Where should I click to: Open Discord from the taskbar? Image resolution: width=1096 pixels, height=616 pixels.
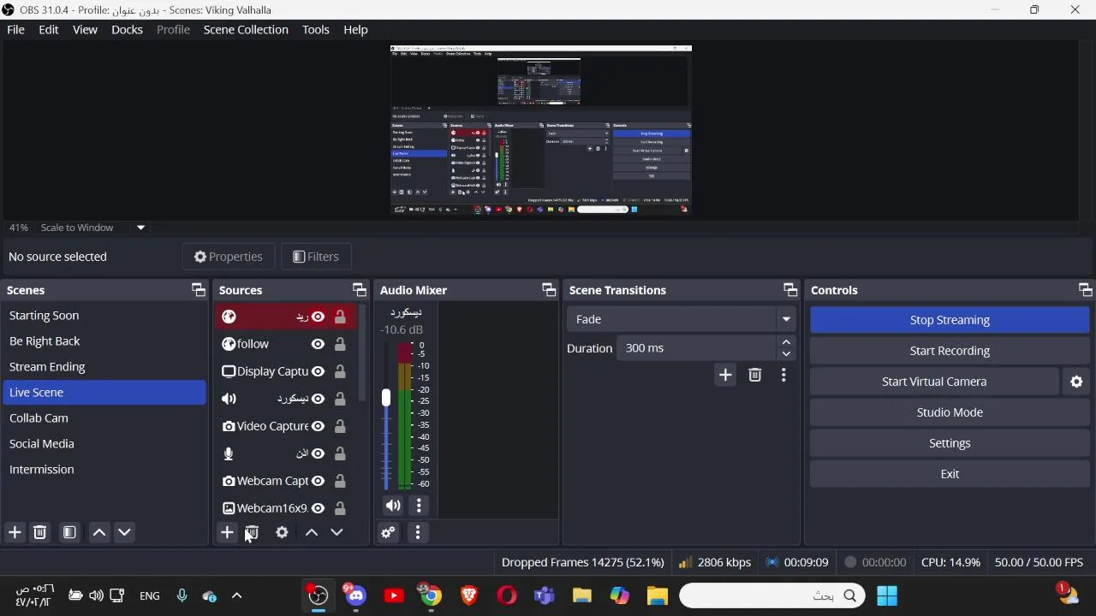tap(355, 595)
